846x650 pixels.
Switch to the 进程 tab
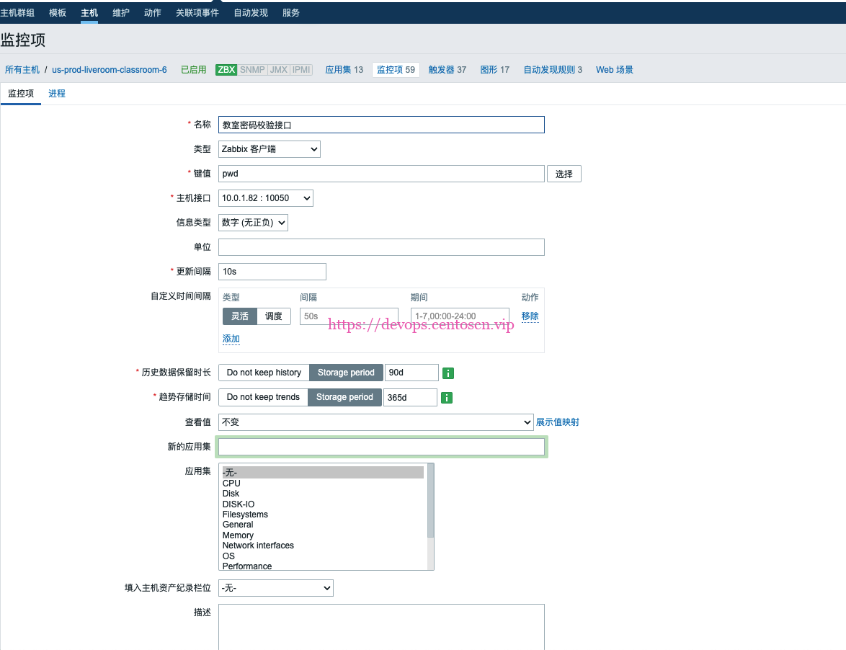click(x=57, y=93)
